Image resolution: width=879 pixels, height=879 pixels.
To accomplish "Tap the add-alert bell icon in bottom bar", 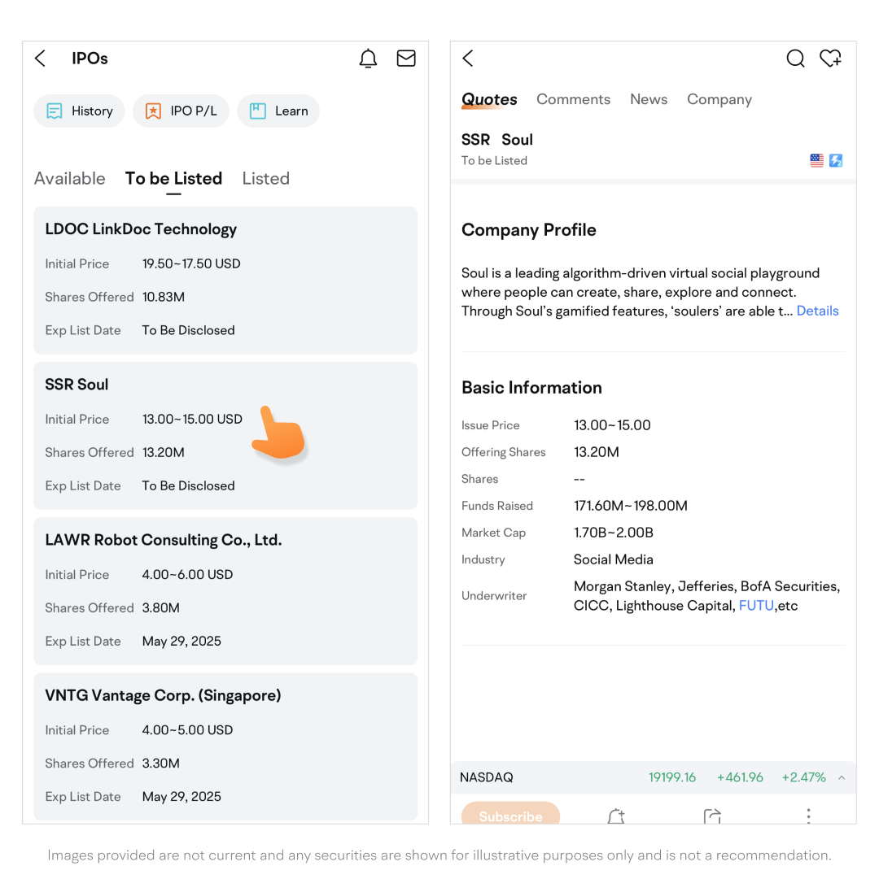I will [616, 816].
